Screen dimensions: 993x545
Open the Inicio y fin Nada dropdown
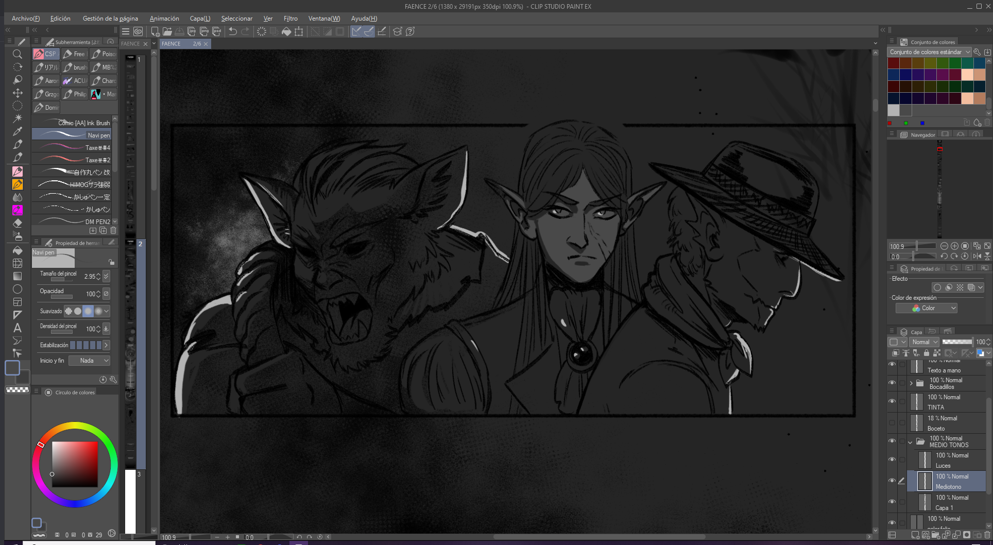90,361
